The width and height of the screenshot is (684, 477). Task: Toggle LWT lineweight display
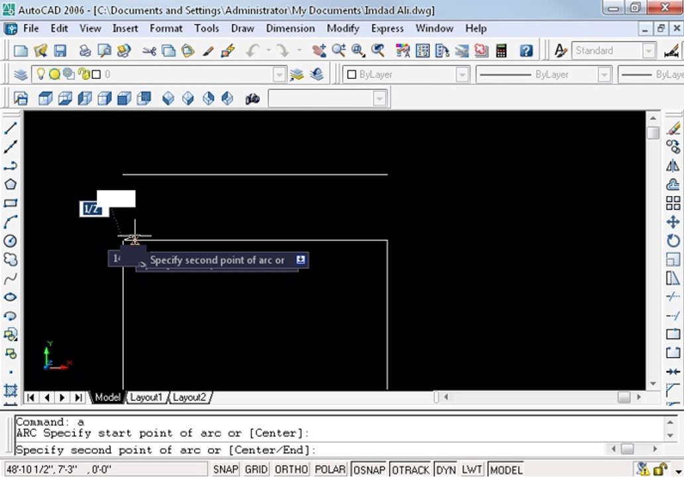coord(472,470)
